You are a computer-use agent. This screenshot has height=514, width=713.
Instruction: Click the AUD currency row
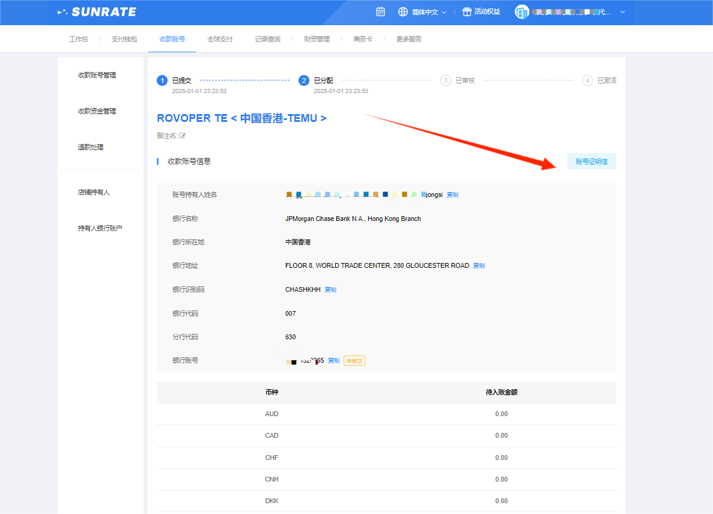pos(386,414)
